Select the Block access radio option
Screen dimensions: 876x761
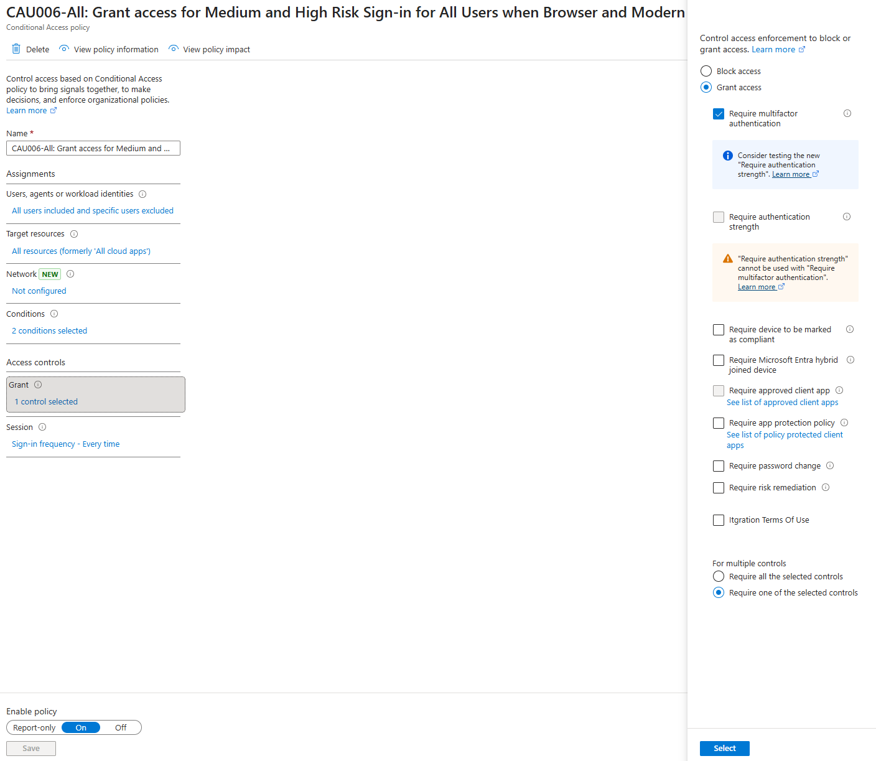click(706, 71)
